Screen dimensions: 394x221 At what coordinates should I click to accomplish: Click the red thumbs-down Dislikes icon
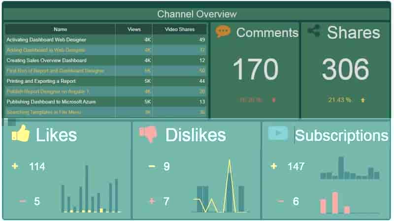point(148,134)
